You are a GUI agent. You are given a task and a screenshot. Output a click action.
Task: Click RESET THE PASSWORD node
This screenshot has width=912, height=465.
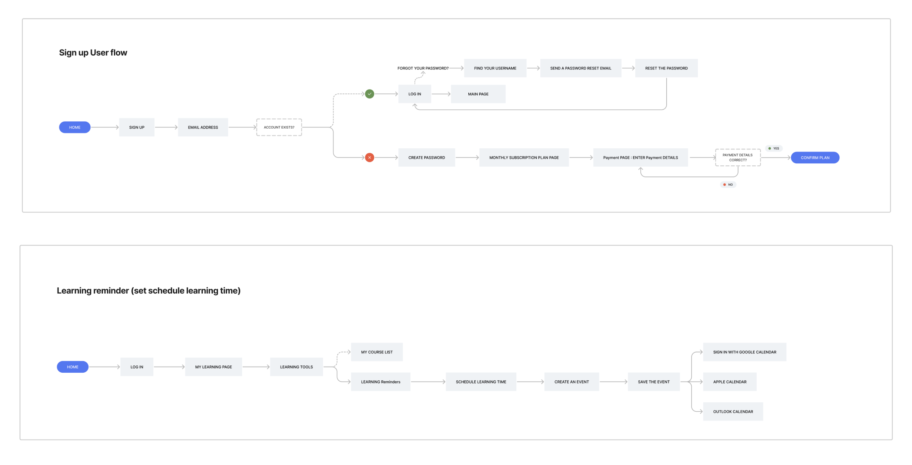click(x=666, y=68)
